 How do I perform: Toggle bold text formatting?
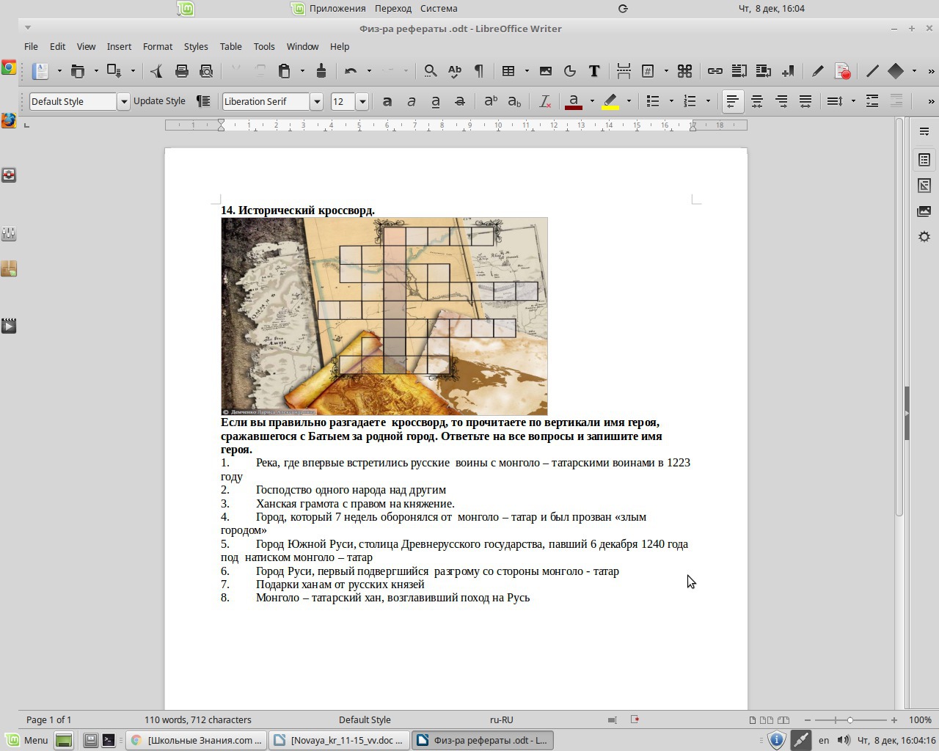tap(387, 102)
